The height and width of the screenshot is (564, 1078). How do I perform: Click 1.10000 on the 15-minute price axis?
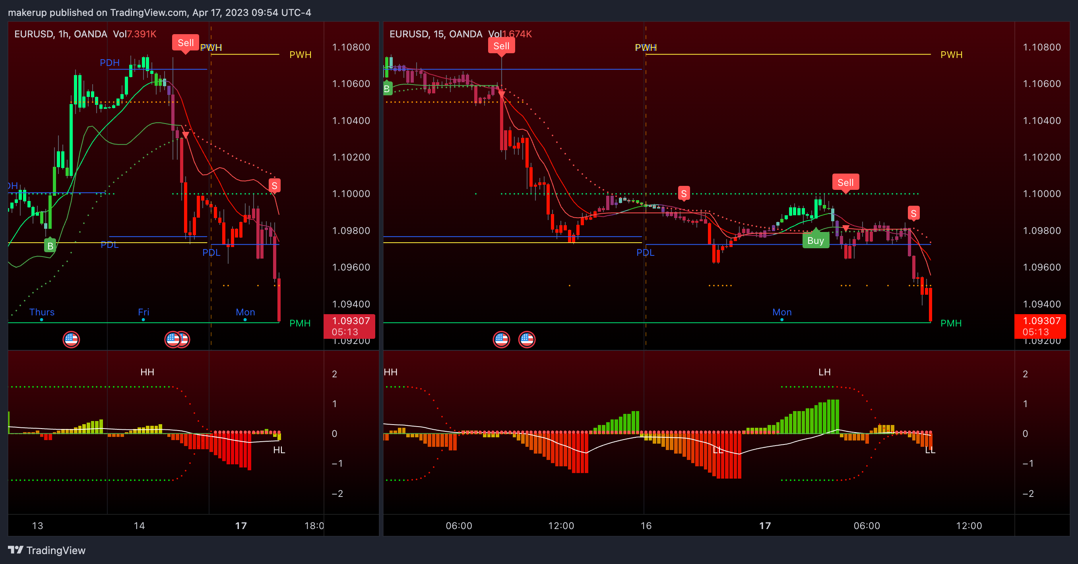point(1042,193)
